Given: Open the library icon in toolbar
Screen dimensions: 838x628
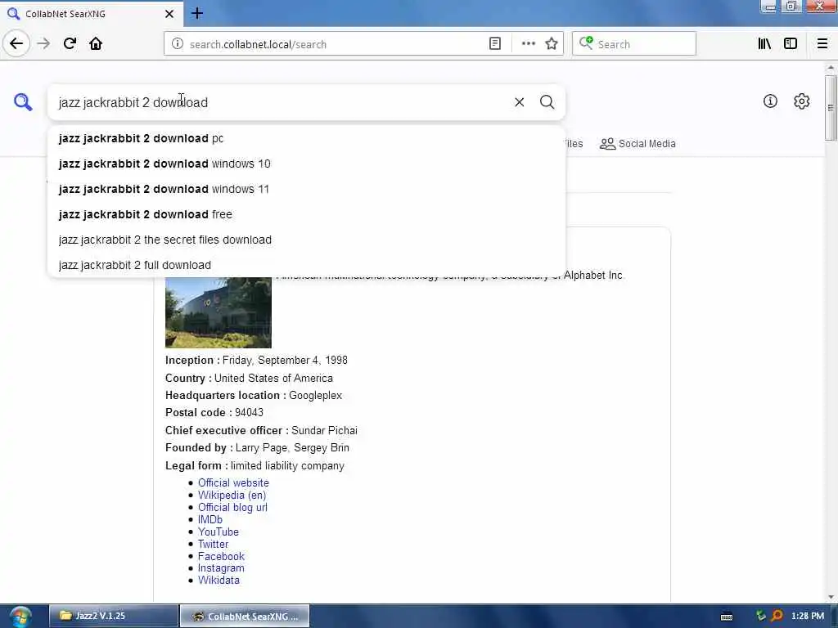Looking at the screenshot, I should click(764, 44).
